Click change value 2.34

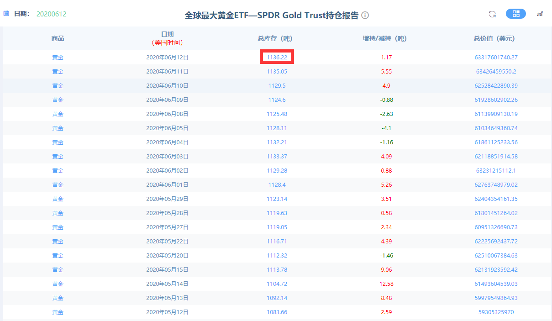[x=387, y=227]
